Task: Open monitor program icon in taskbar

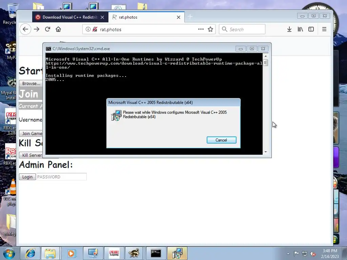Action: coord(93,253)
